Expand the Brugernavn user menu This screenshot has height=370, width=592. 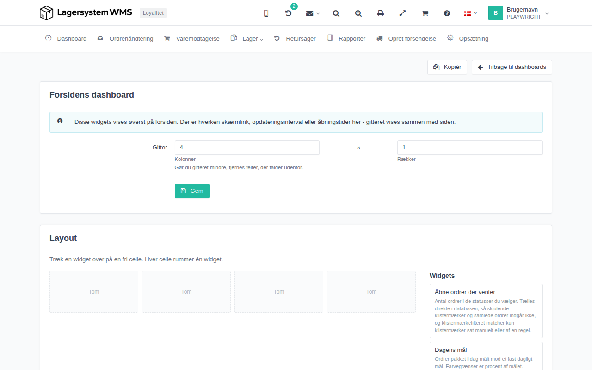[518, 13]
